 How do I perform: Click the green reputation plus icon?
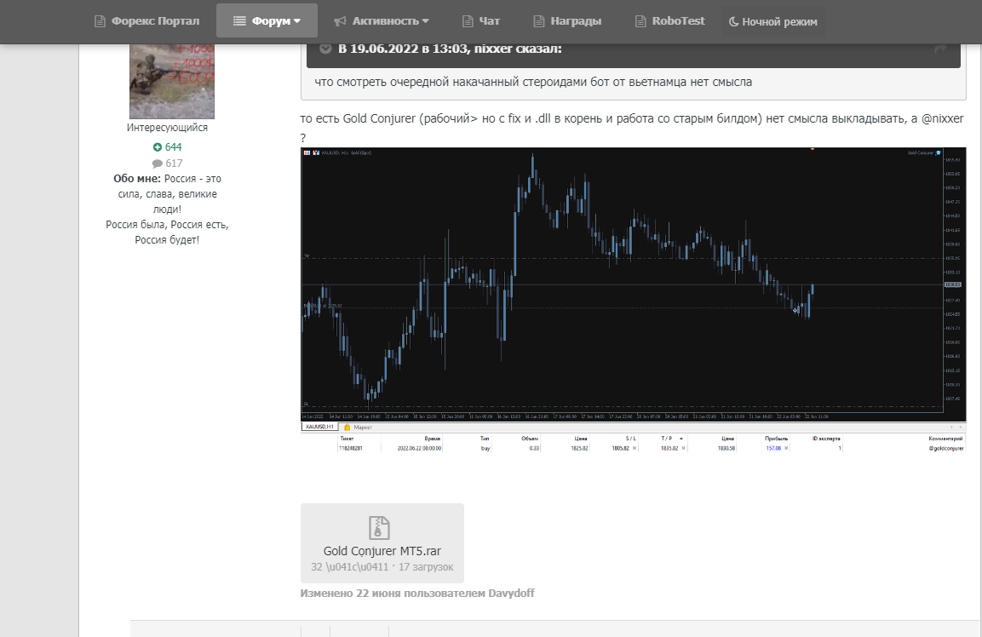pos(158,147)
